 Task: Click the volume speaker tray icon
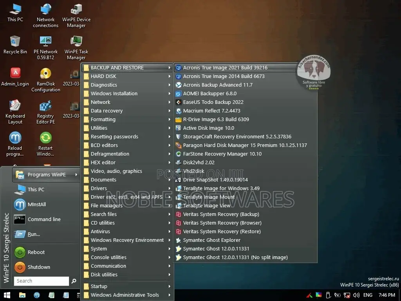(x=356, y=295)
